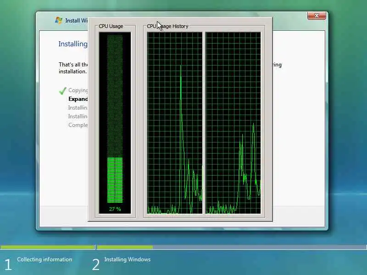
Task: Click the '27 %' CPU value
Action: coord(115,209)
